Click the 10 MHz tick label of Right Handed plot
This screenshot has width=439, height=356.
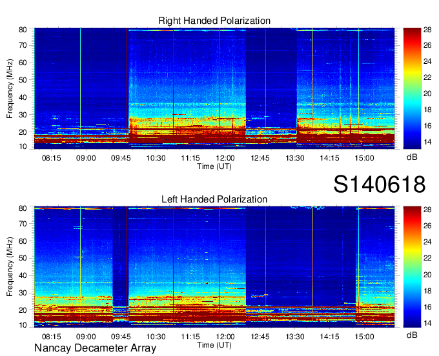pos(23,146)
